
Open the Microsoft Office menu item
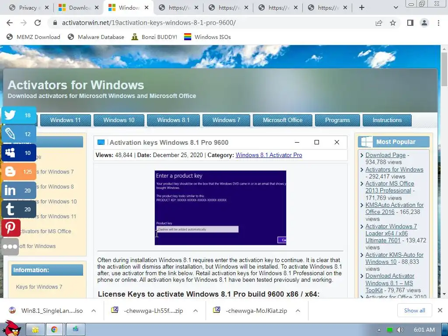click(283, 120)
